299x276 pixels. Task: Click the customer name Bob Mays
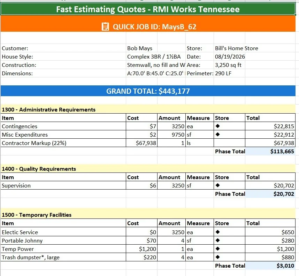tap(140, 48)
